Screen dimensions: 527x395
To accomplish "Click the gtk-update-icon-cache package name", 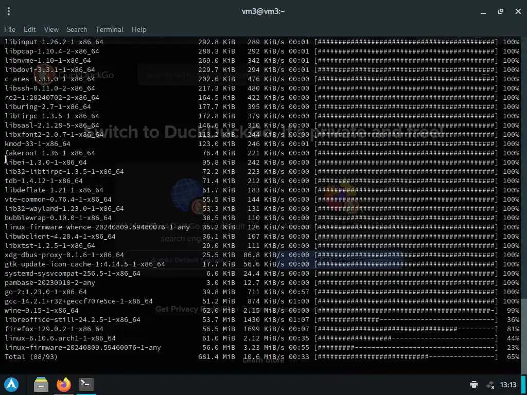I will [85, 264].
